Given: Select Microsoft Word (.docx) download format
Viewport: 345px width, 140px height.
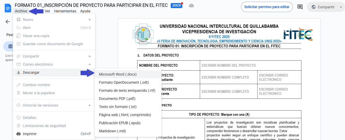Looking at the screenshot, I should (118, 74).
